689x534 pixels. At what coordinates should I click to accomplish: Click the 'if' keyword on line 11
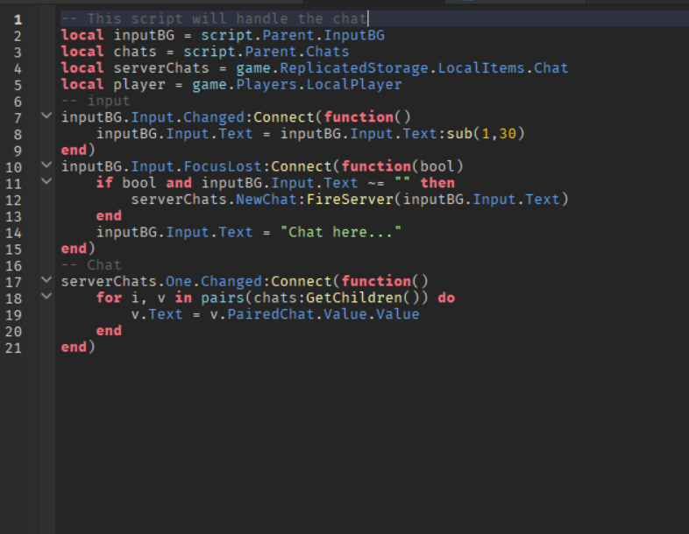pyautogui.click(x=104, y=183)
